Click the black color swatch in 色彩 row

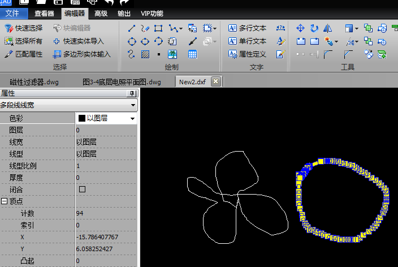82,118
